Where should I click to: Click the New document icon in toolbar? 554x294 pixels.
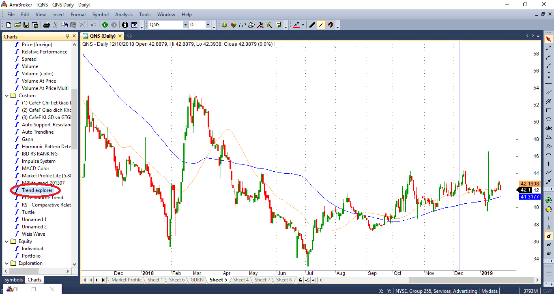[x=9, y=25]
